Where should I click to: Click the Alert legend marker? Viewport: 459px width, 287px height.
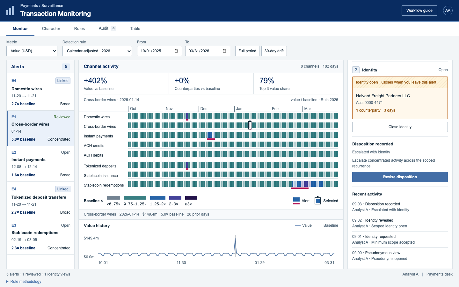(x=296, y=201)
